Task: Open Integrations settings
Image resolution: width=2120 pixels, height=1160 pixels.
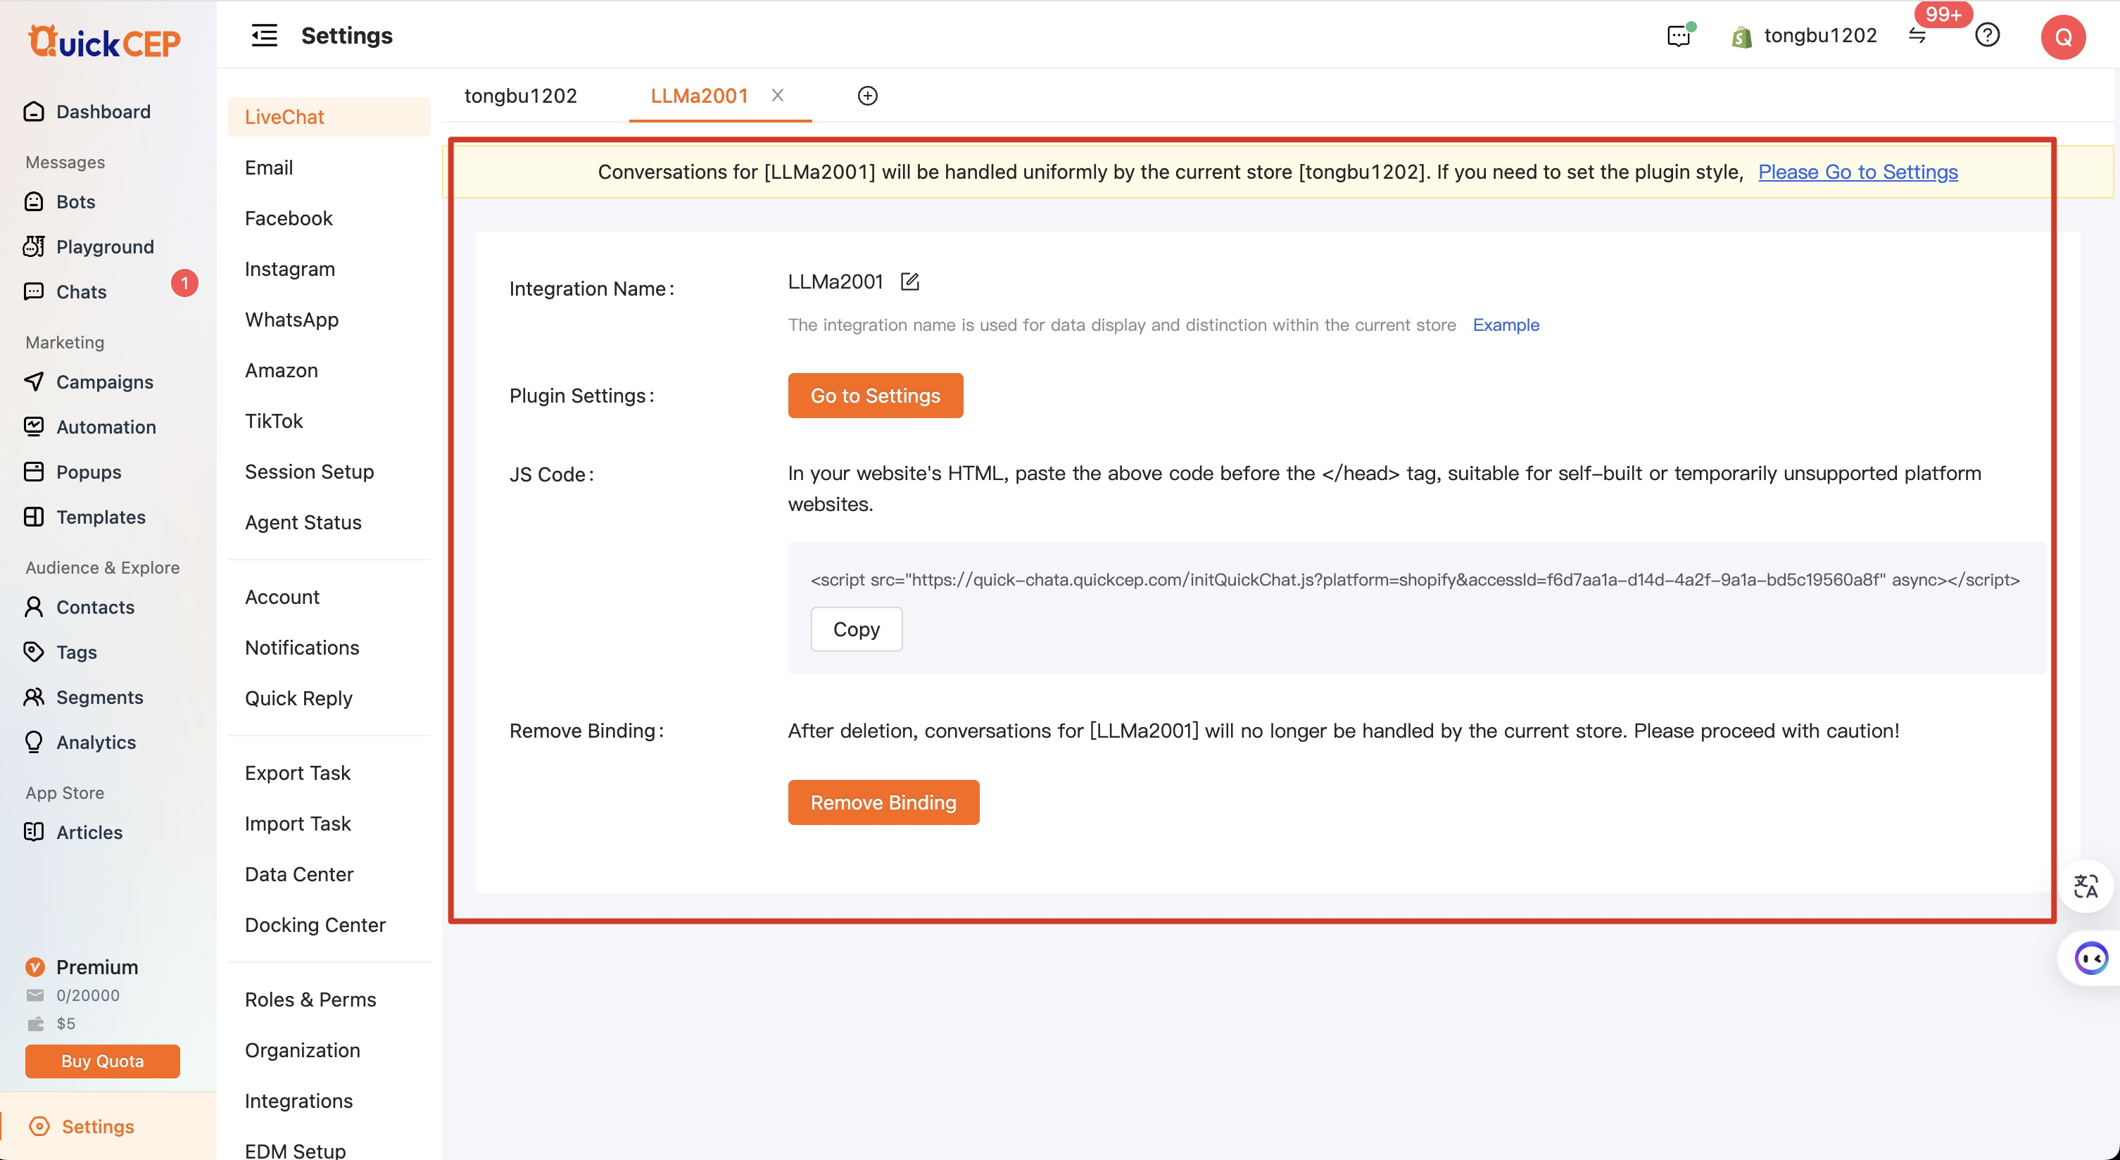Action: point(298,1101)
